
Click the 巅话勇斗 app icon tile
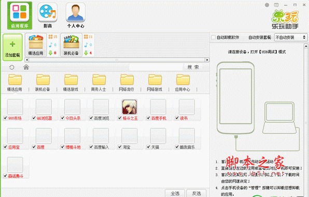coord(15,165)
